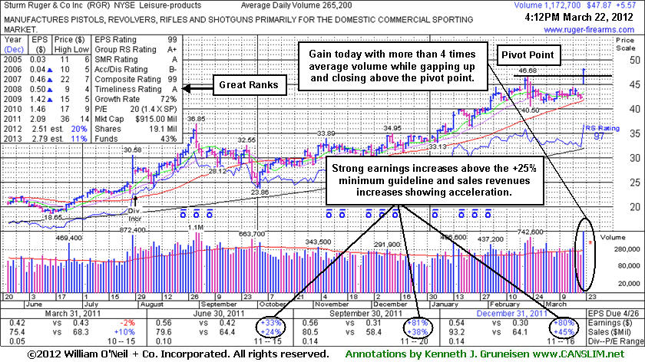Click the red asterisk beside the latest volume bar
645x362 pixels.
590,243
